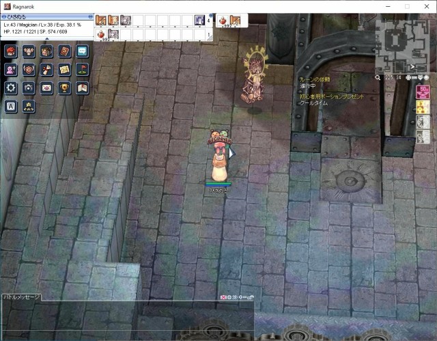Image resolution: width=437 pixels, height=341 pixels.
Task: Use third hotbar gray skill in top row
Action: coord(126,21)
